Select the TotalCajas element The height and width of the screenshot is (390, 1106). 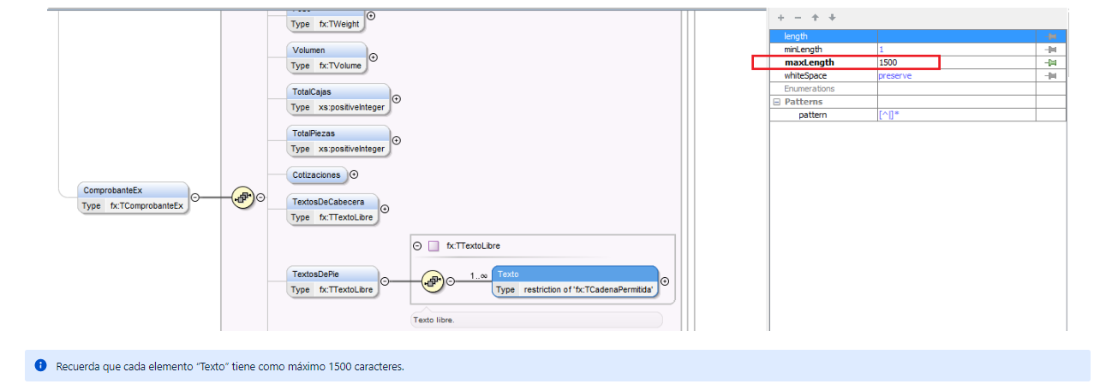tap(338, 99)
